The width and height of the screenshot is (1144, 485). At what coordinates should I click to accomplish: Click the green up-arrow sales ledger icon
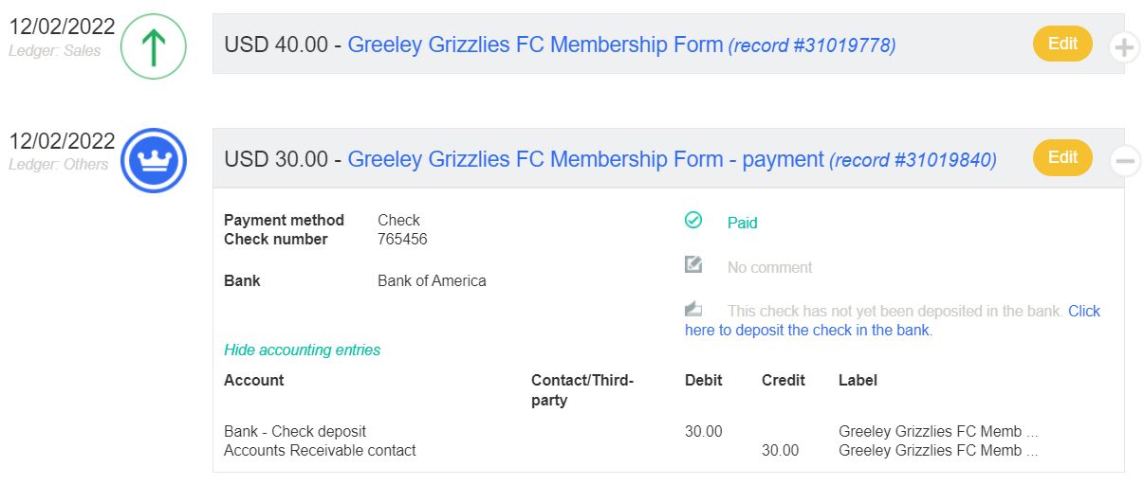pos(154,46)
